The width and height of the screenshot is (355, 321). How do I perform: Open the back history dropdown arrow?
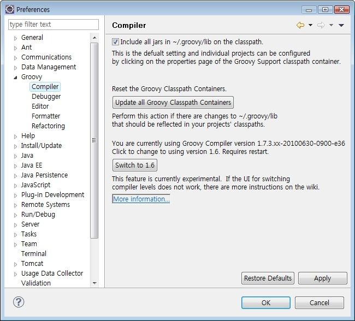point(310,25)
